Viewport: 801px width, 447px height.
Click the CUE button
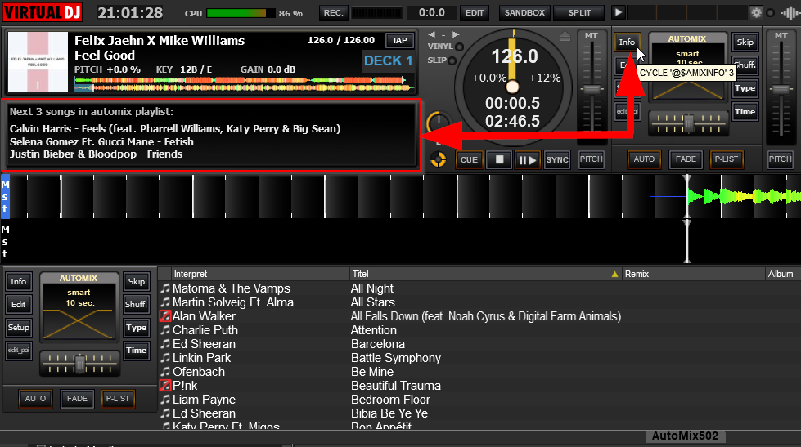[469, 159]
